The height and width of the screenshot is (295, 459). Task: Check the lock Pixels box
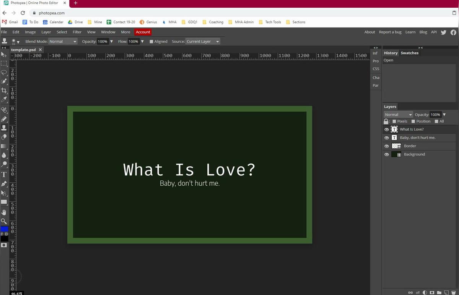coord(394,122)
